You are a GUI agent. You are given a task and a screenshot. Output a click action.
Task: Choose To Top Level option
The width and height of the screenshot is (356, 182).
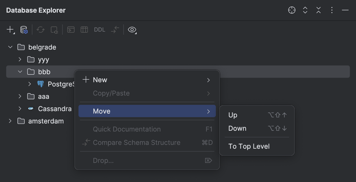(249, 146)
